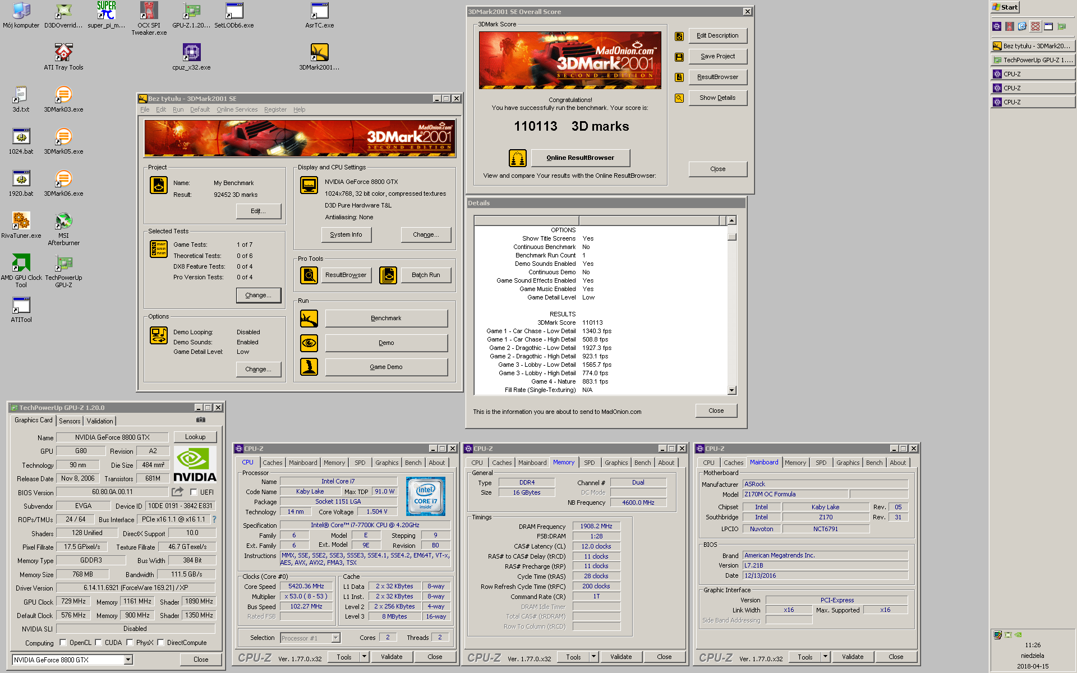Click the BIOS export share icon in GPU-Z
Viewport: 1077px width, 673px height.
tap(177, 492)
